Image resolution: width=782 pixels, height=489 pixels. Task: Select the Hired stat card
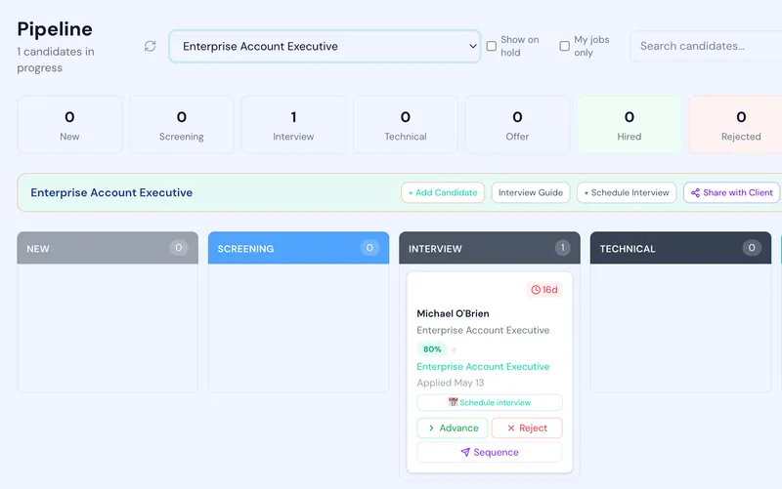pos(630,125)
